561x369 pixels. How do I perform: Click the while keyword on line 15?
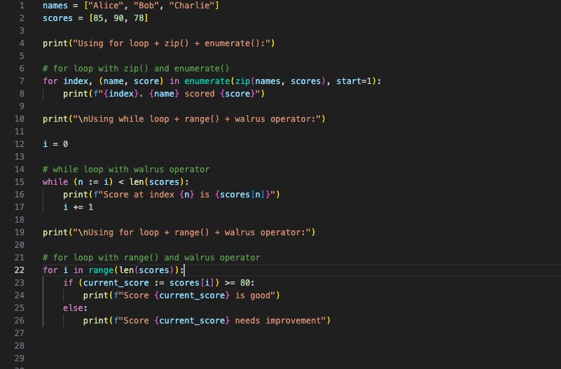point(55,182)
